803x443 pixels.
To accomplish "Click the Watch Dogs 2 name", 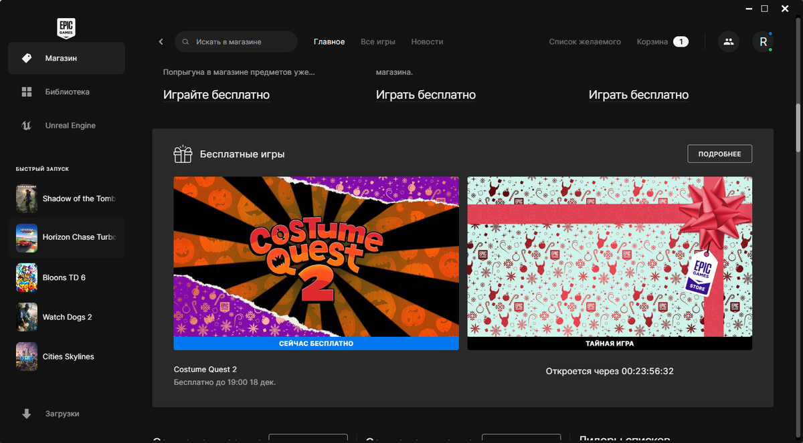I will coord(68,317).
